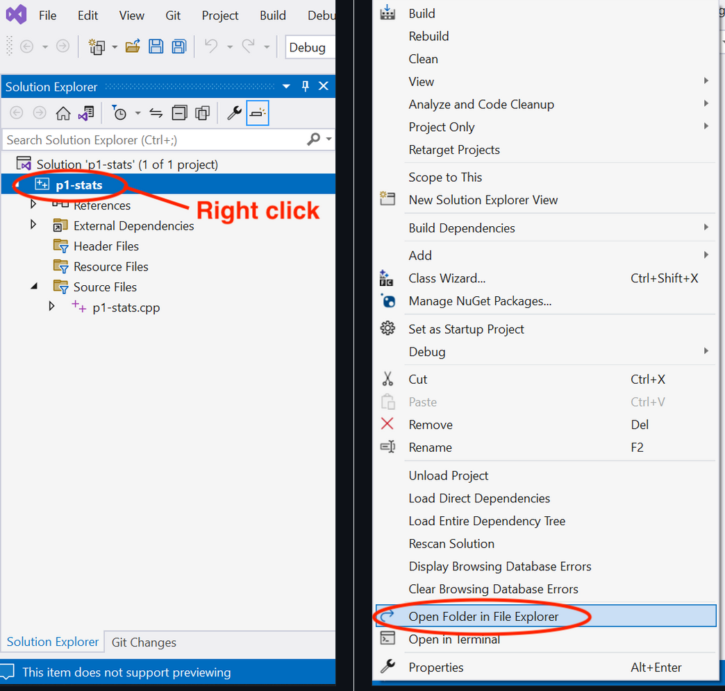Click the Open File folder icon
725x691 pixels.
point(133,46)
